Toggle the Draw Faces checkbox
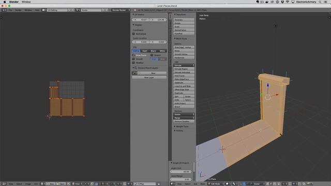Screen dimensions: 331x186 133,55
